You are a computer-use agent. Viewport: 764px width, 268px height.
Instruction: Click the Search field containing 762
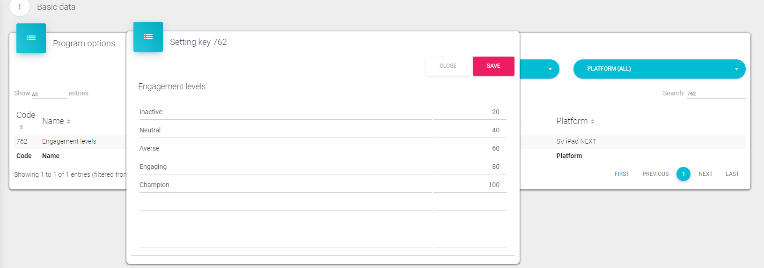pos(715,94)
